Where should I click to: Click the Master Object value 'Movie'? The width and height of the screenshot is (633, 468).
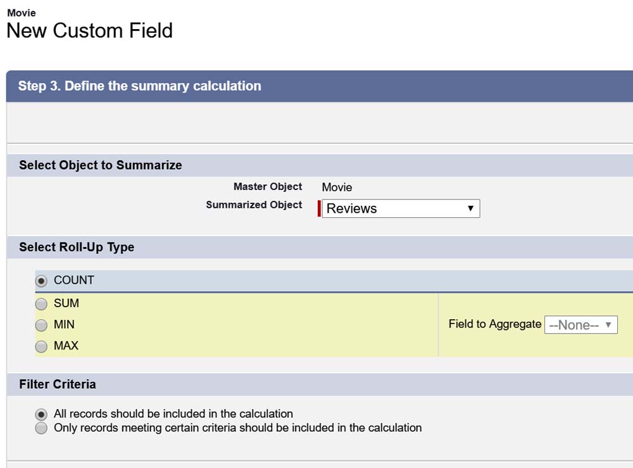click(337, 187)
